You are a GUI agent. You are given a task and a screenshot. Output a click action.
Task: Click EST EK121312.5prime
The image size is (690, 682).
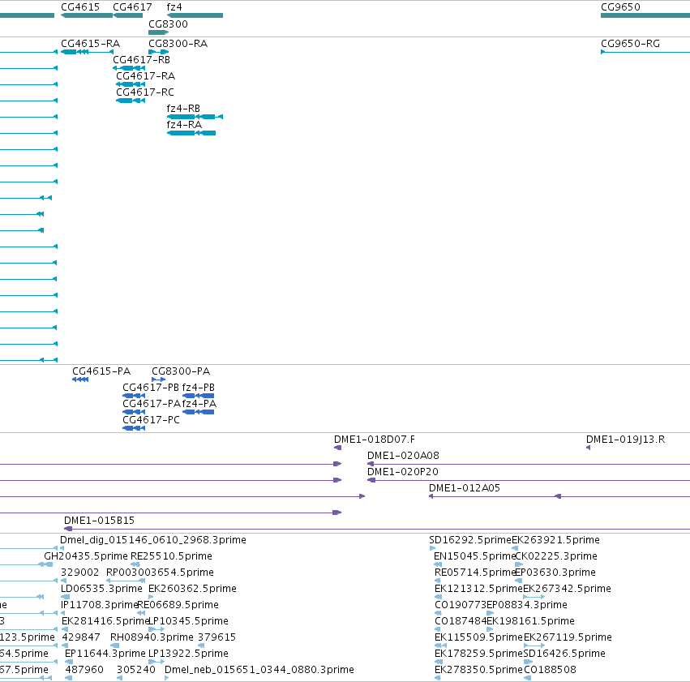(x=478, y=589)
